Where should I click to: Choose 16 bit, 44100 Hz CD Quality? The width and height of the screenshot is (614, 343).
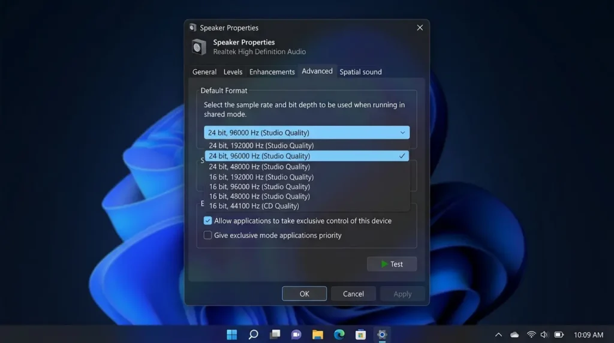pos(306,206)
